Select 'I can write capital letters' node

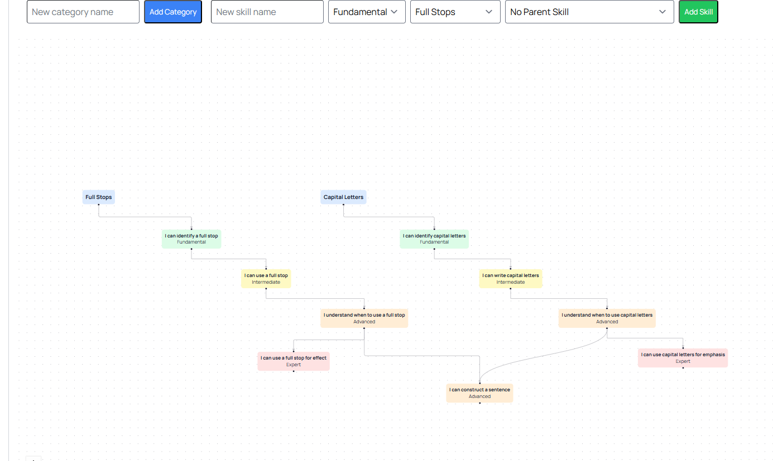click(x=511, y=279)
